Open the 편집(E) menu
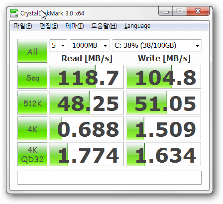This screenshot has width=223, height=204. [x=49, y=26]
